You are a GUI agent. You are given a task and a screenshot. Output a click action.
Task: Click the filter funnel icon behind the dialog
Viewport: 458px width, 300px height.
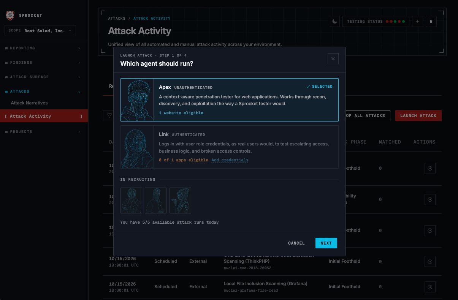(x=109, y=116)
